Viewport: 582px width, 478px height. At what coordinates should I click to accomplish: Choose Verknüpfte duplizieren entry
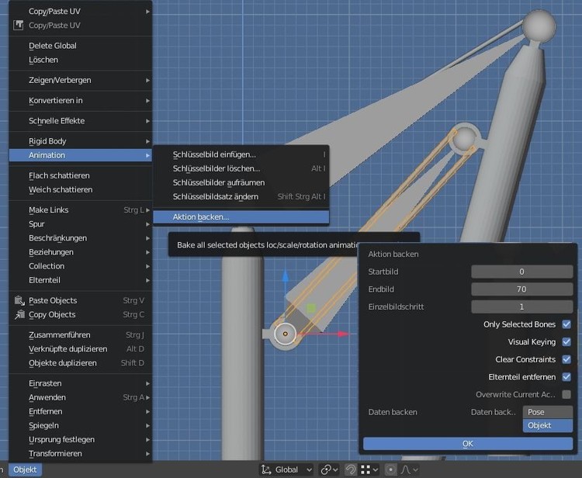click(81, 349)
